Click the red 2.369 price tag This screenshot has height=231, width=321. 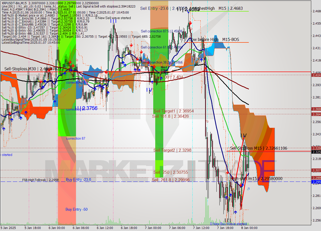tap(316, 109)
